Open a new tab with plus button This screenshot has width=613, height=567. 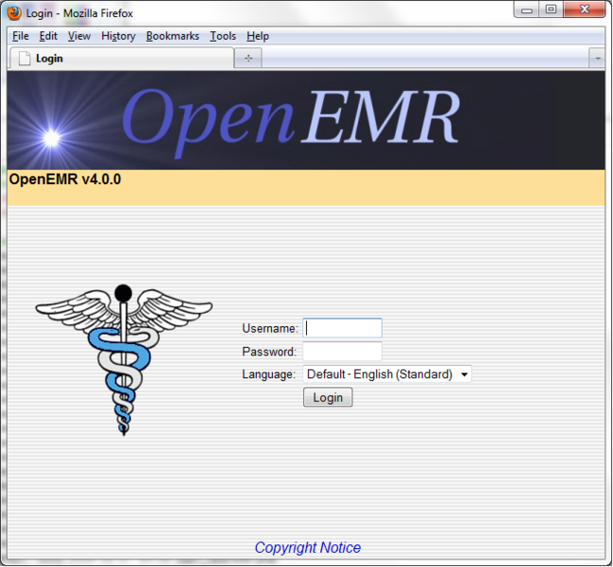[248, 58]
